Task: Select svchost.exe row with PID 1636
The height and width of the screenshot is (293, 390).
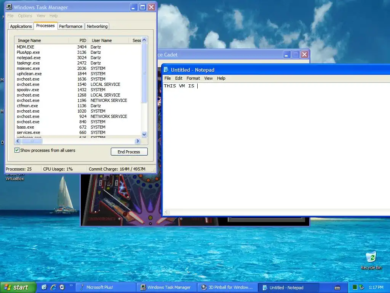Action: click(x=78, y=79)
